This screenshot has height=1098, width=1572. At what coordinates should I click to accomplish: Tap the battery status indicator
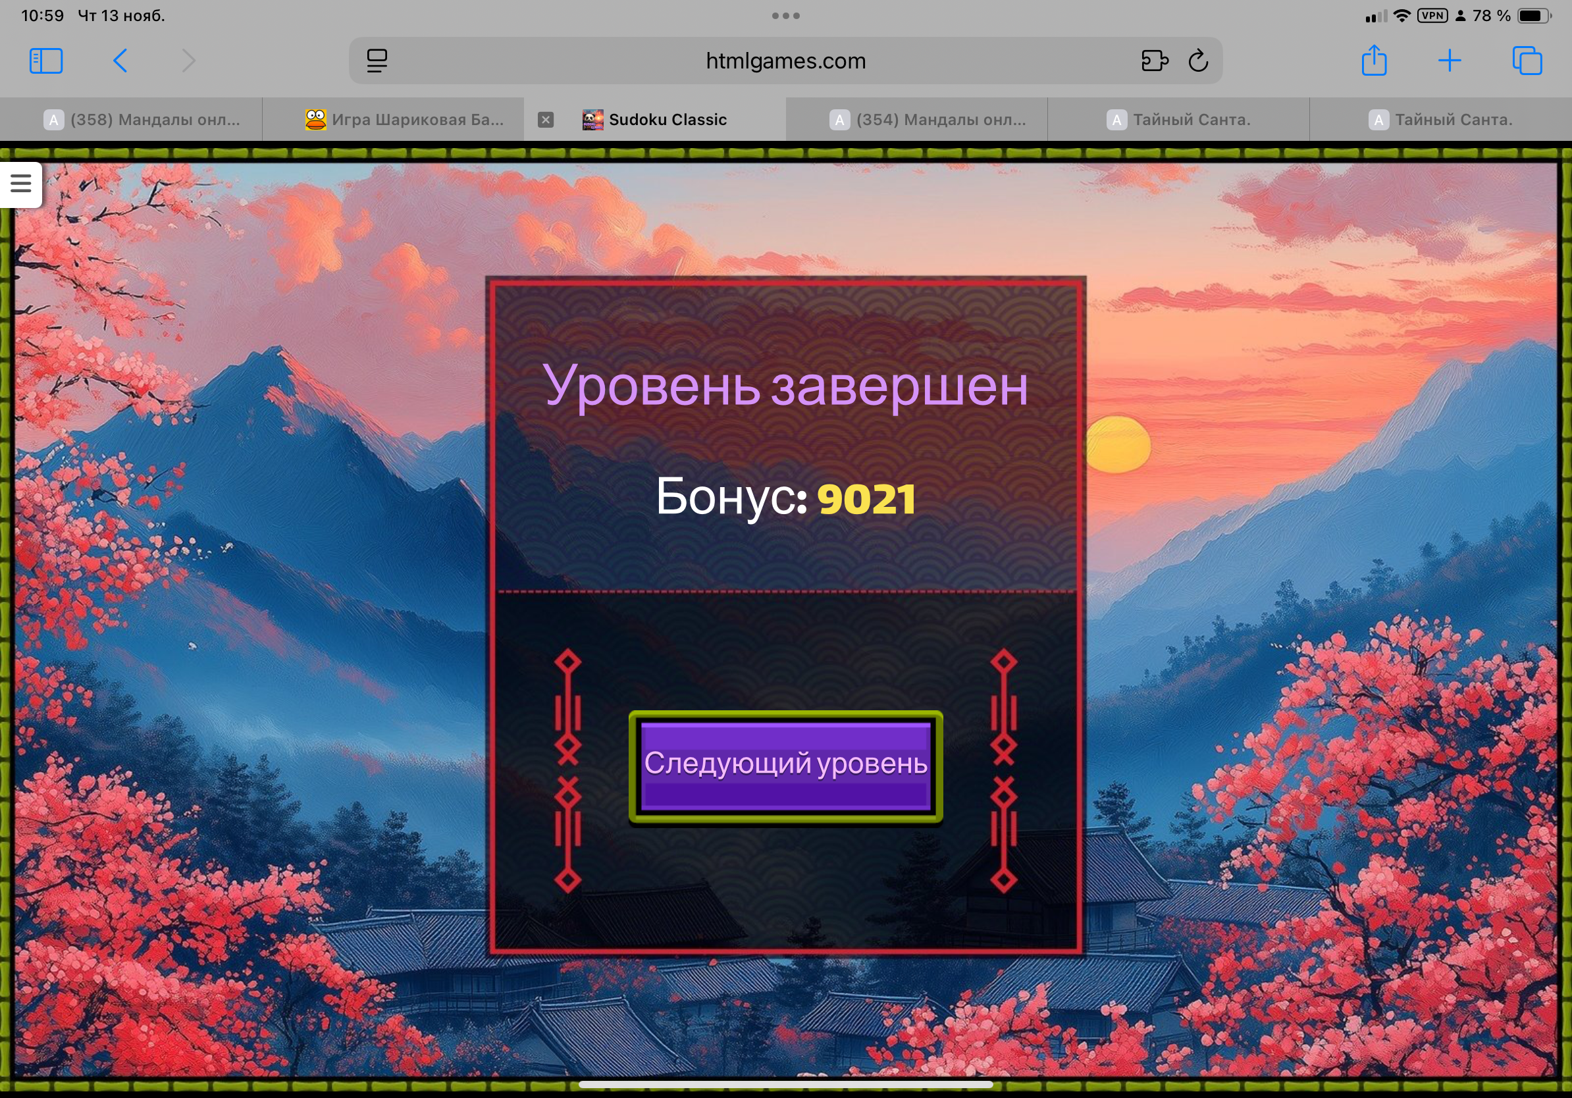1534,16
